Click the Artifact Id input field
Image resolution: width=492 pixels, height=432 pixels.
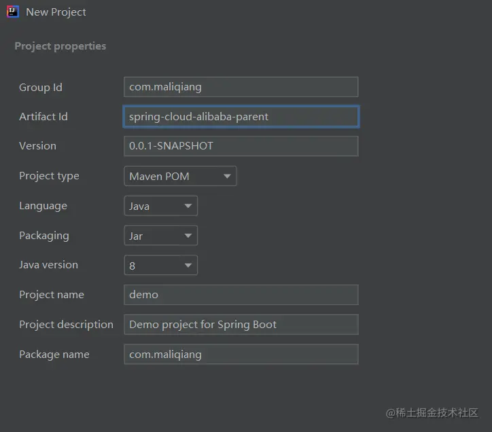pos(241,117)
